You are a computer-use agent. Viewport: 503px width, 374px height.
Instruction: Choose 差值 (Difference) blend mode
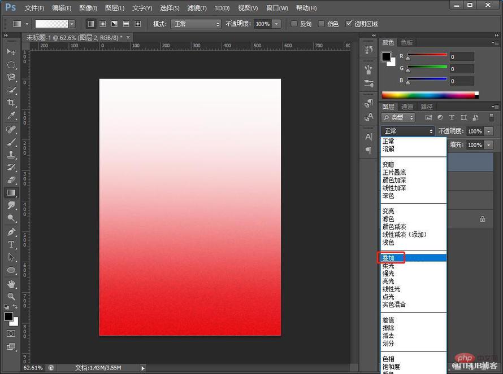[x=414, y=320]
